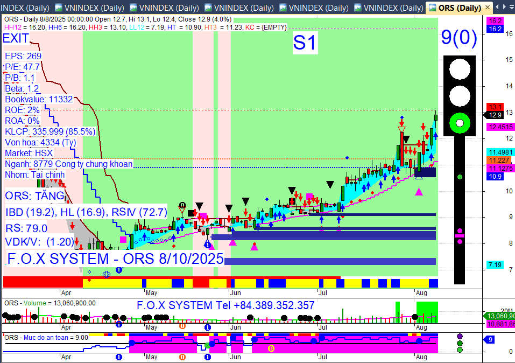The image size is (515, 363).
Task: Click the small green dot on the black pole
Action: (460, 177)
